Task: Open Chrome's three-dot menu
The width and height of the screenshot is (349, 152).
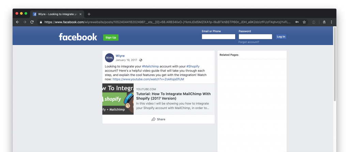Action: [331, 22]
